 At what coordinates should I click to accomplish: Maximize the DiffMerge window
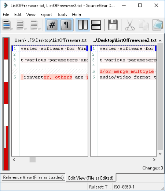coord(140,5)
